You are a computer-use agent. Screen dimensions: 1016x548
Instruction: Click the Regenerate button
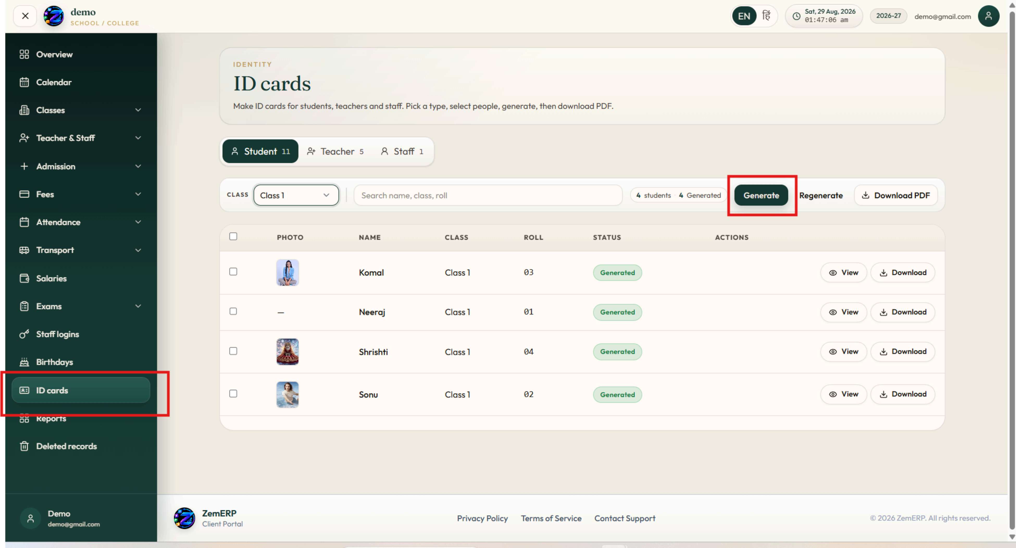click(x=821, y=195)
